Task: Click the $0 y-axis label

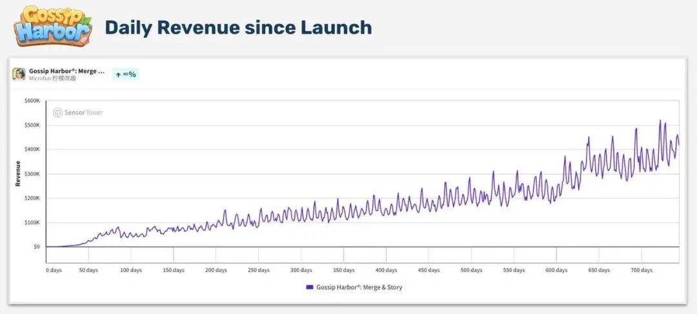Action: click(35, 247)
